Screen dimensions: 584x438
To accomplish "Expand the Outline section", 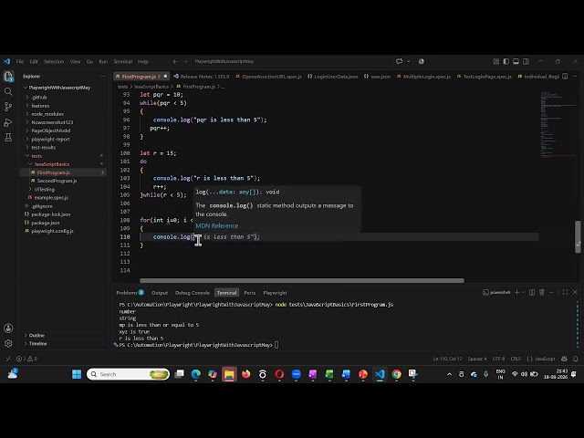I will click(x=36, y=335).
